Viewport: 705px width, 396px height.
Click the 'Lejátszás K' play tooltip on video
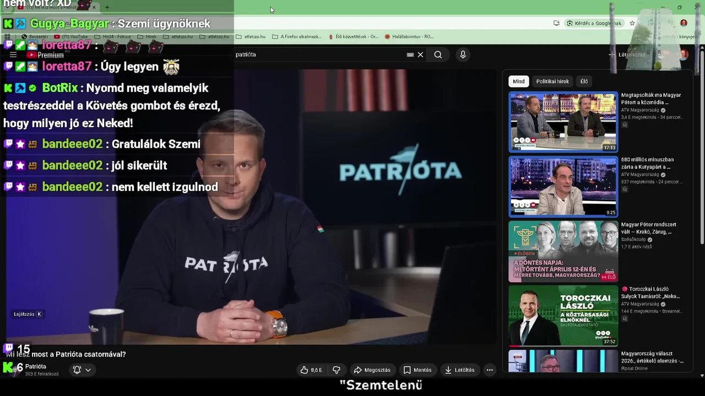click(x=28, y=314)
